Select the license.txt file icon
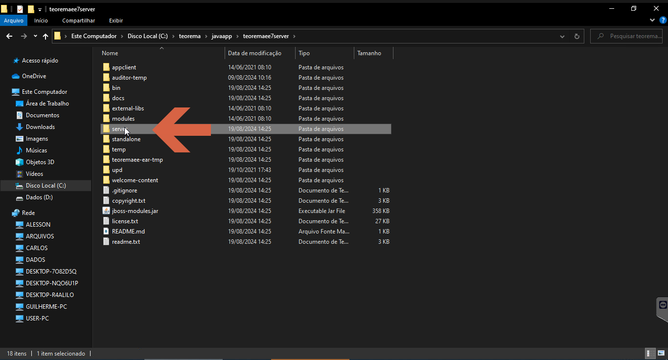Viewport: 668px width, 360px height. 106,221
